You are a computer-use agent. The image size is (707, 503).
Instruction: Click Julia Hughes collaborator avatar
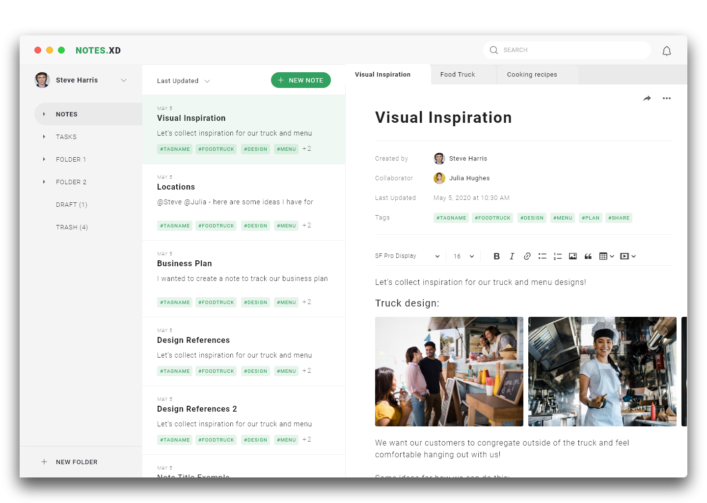[439, 178]
